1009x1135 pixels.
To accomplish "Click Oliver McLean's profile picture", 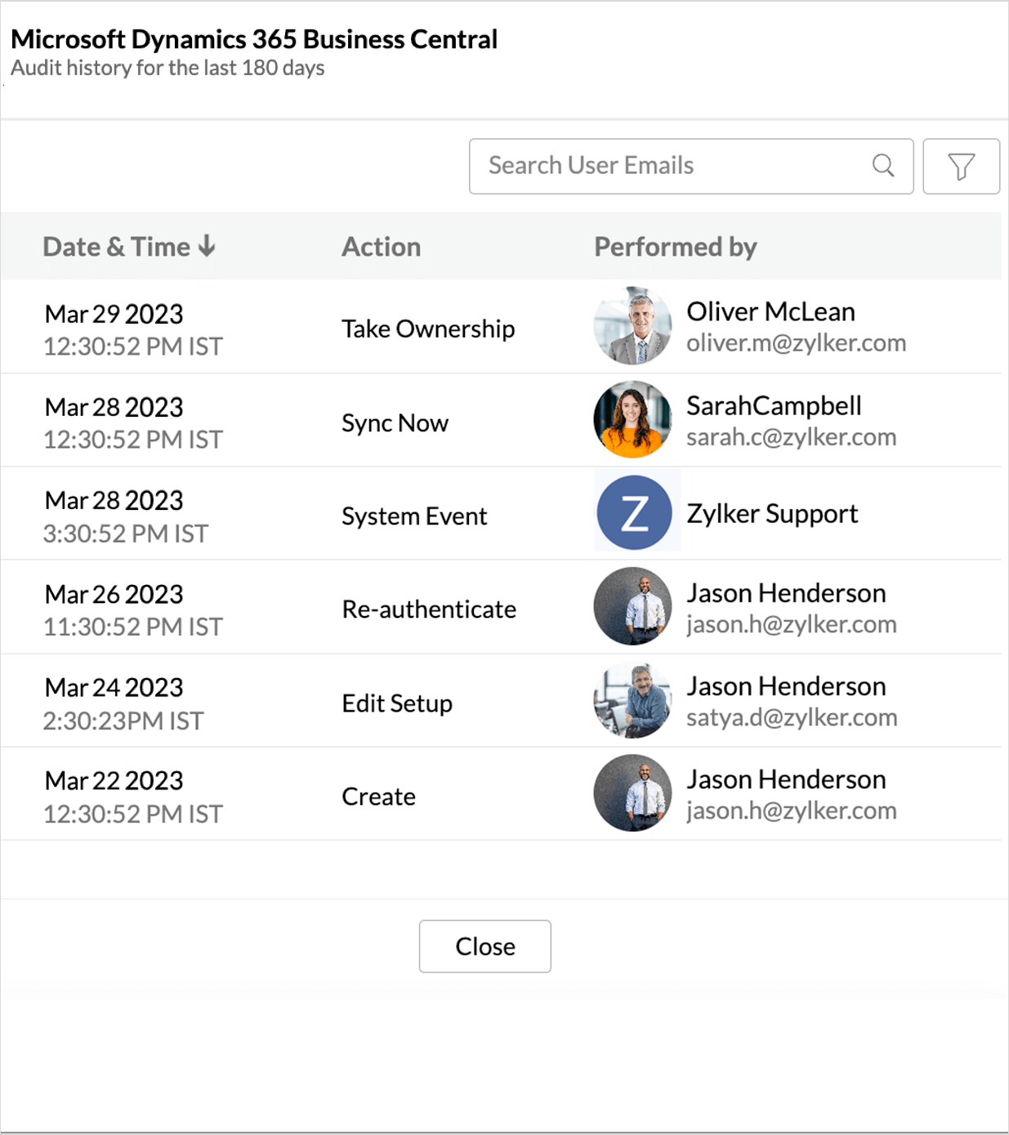I will tap(632, 326).
